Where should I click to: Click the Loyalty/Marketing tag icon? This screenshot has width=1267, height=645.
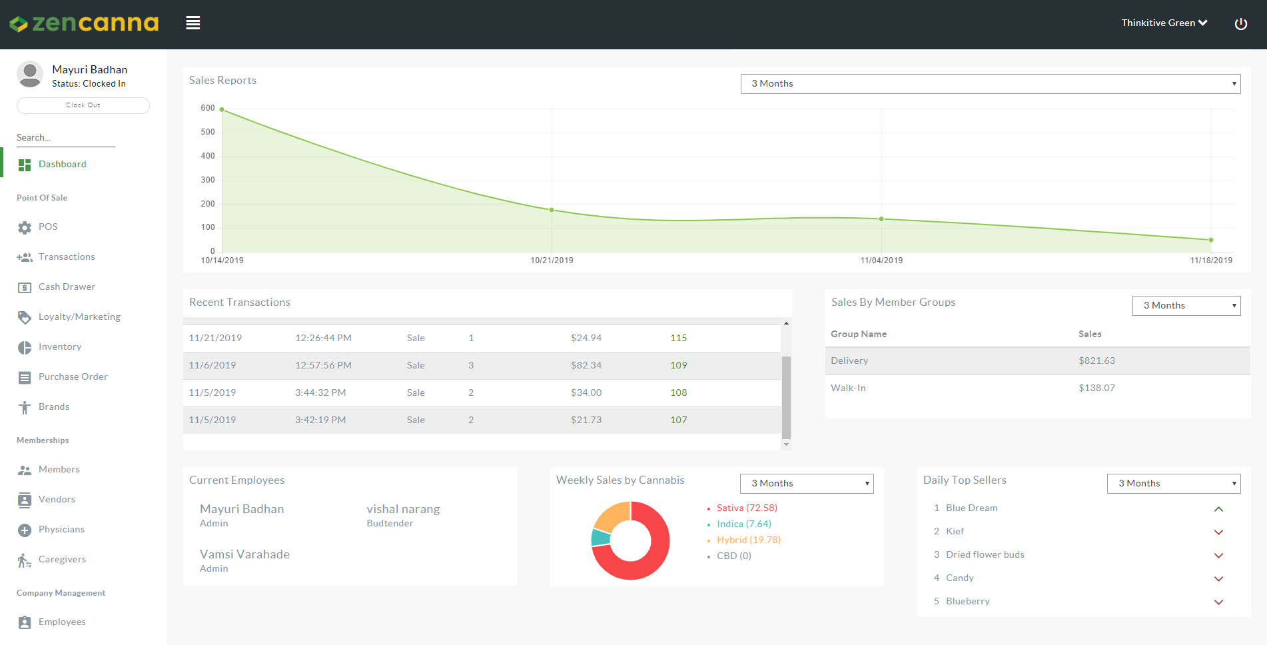[25, 317]
